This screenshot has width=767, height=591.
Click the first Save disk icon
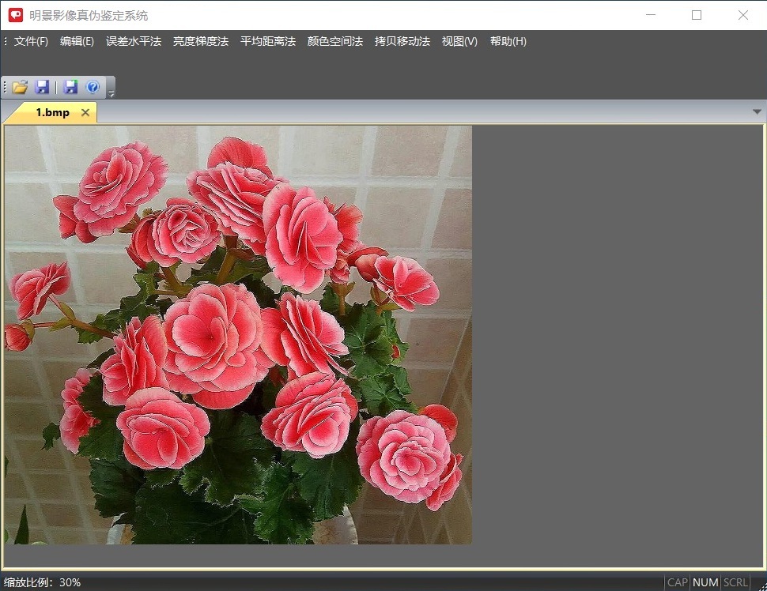43,87
